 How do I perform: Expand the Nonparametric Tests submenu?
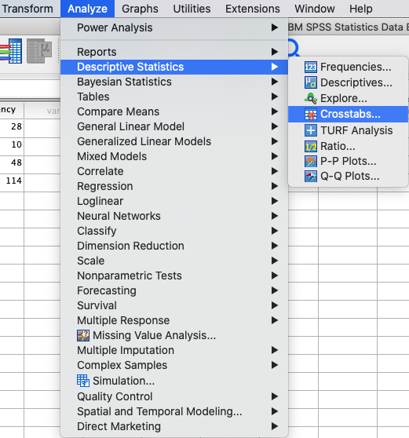(174, 276)
